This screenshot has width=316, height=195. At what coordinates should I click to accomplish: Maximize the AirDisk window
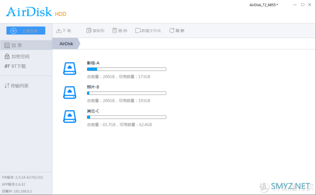click(303, 5)
